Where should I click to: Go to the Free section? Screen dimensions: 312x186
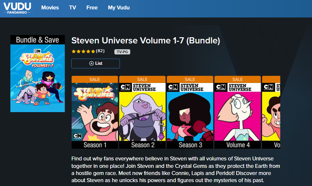coord(92,7)
